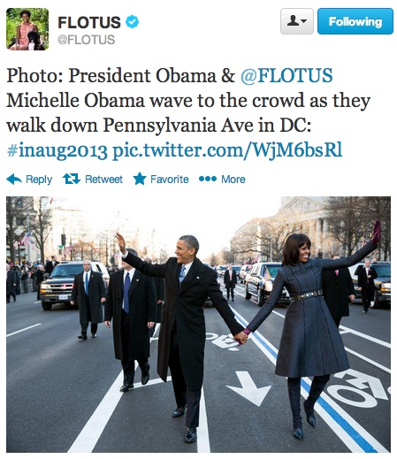Viewport: 397px width, 459px height.
Task: Click the Retweet text label
Action: coord(103,179)
